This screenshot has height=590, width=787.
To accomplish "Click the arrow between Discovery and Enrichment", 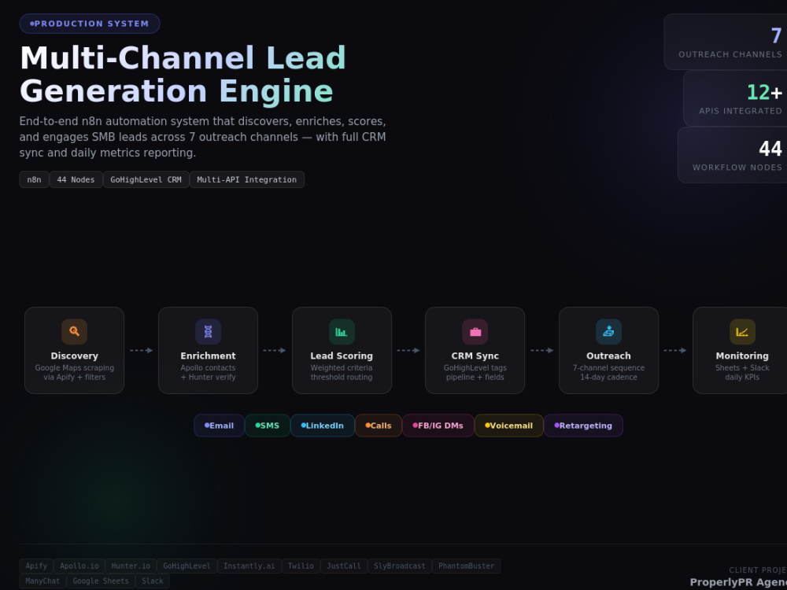I will coord(141,350).
